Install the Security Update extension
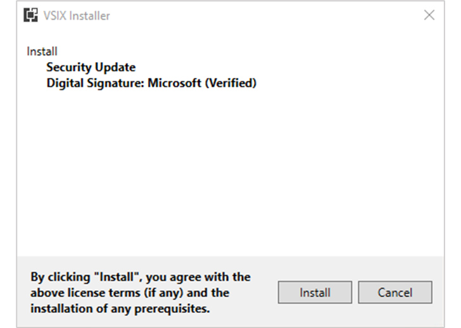This screenshot has width=461, height=328. coord(315,293)
